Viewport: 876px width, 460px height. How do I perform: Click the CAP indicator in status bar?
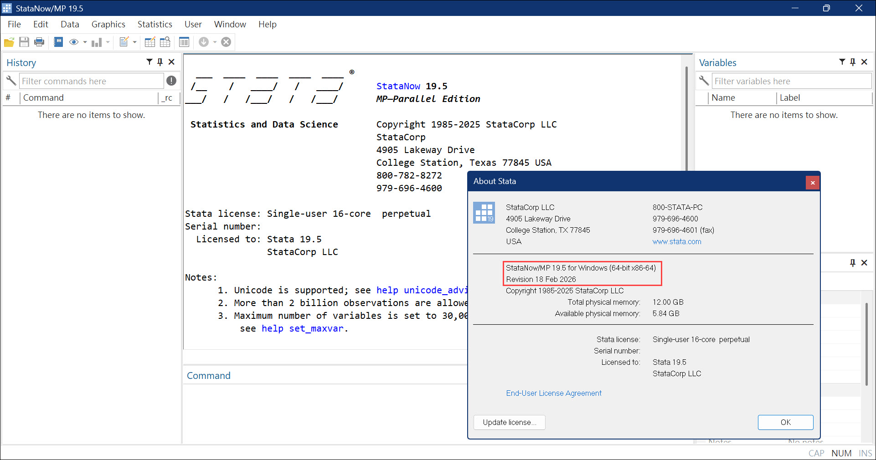[816, 453]
